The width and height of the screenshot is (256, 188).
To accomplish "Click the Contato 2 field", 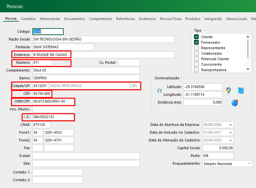I will (x=58, y=180).
